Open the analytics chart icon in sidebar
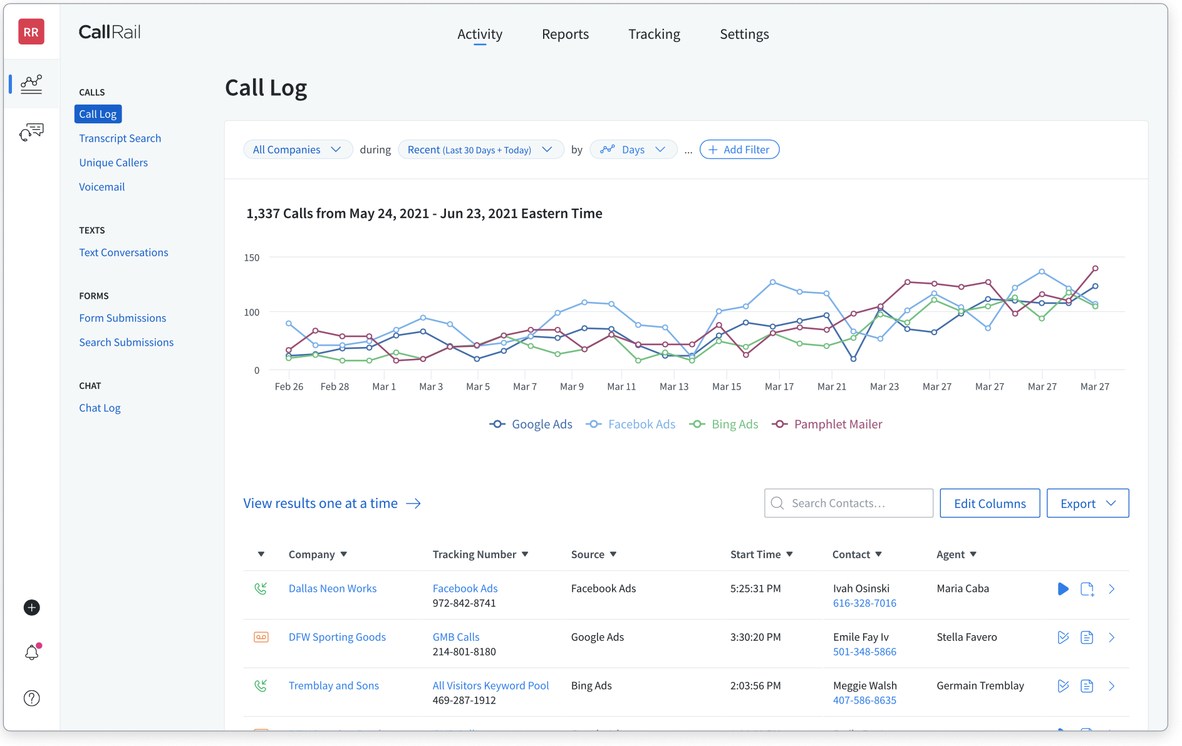This screenshot has width=1182, height=746. [x=31, y=84]
